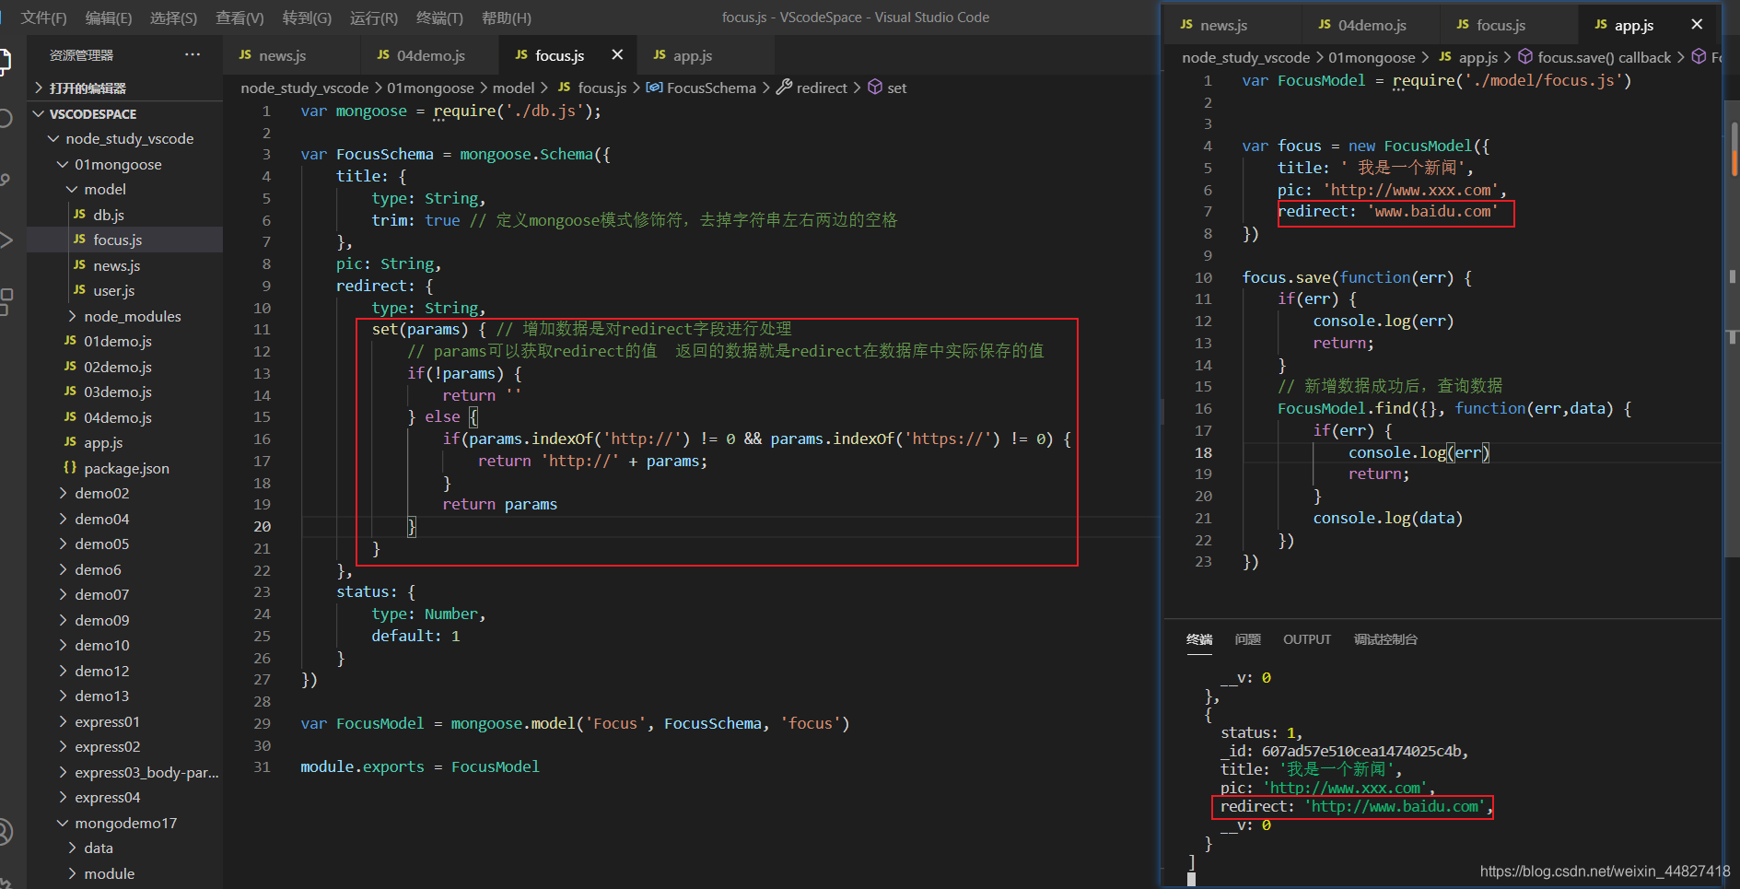Expand the demo12 folder
The image size is (1740, 889).
tap(125, 671)
